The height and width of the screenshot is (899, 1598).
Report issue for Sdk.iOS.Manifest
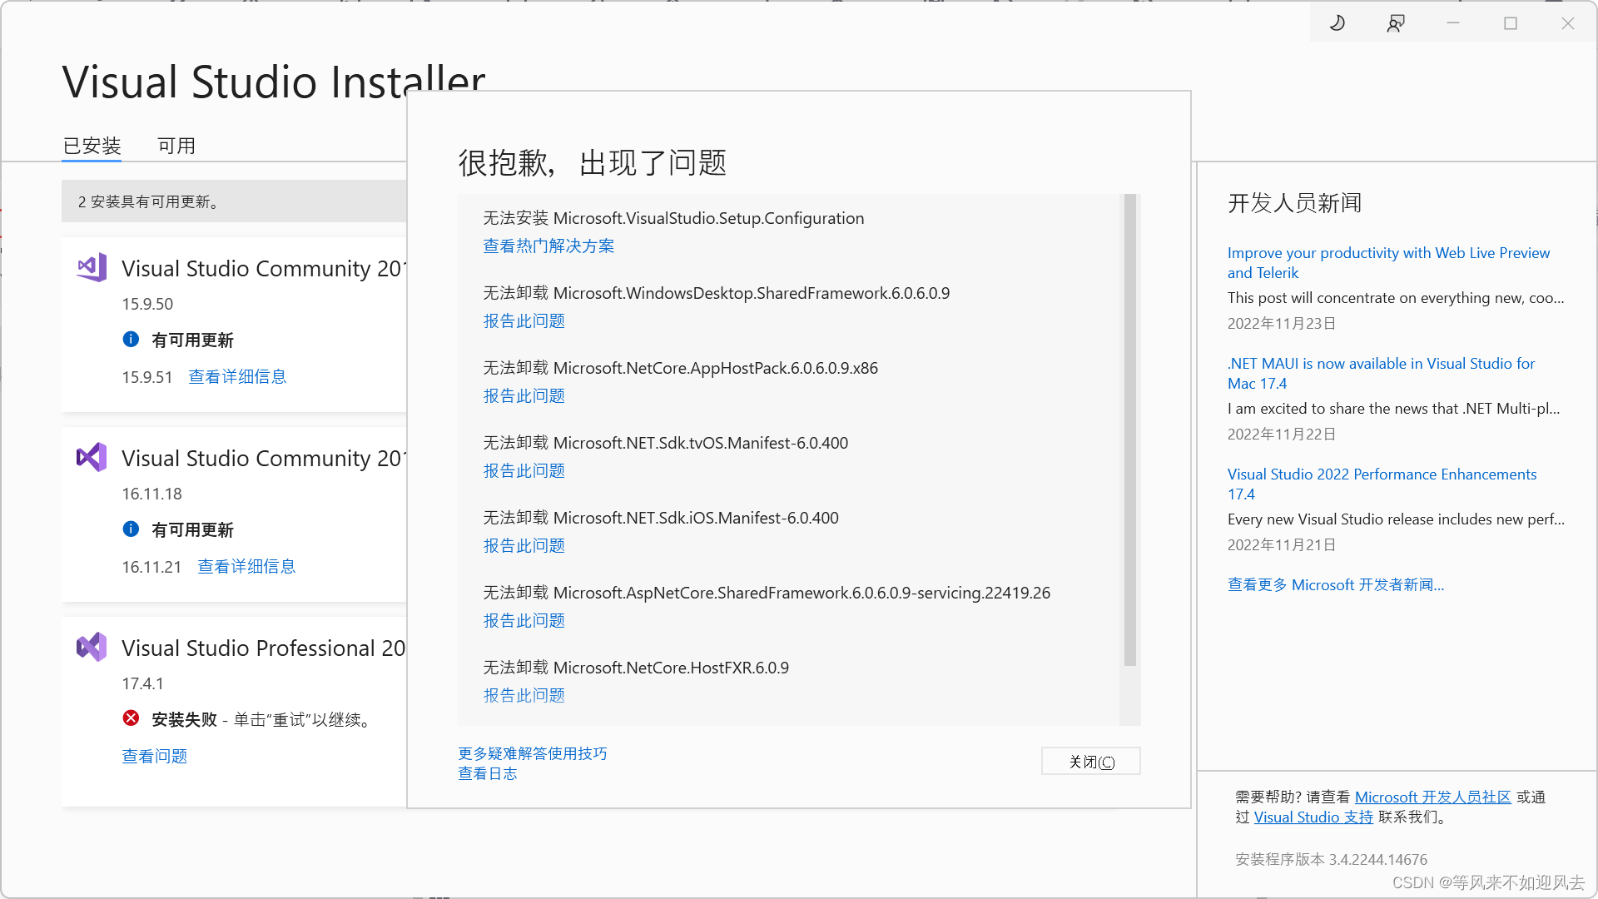click(x=524, y=546)
